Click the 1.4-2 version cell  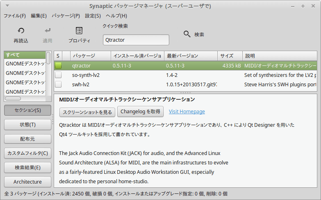pos(172,75)
